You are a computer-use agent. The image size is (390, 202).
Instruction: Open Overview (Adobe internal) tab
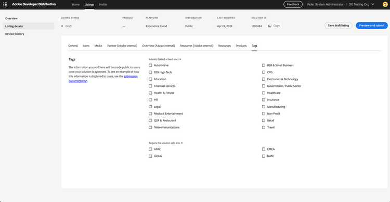click(x=159, y=46)
